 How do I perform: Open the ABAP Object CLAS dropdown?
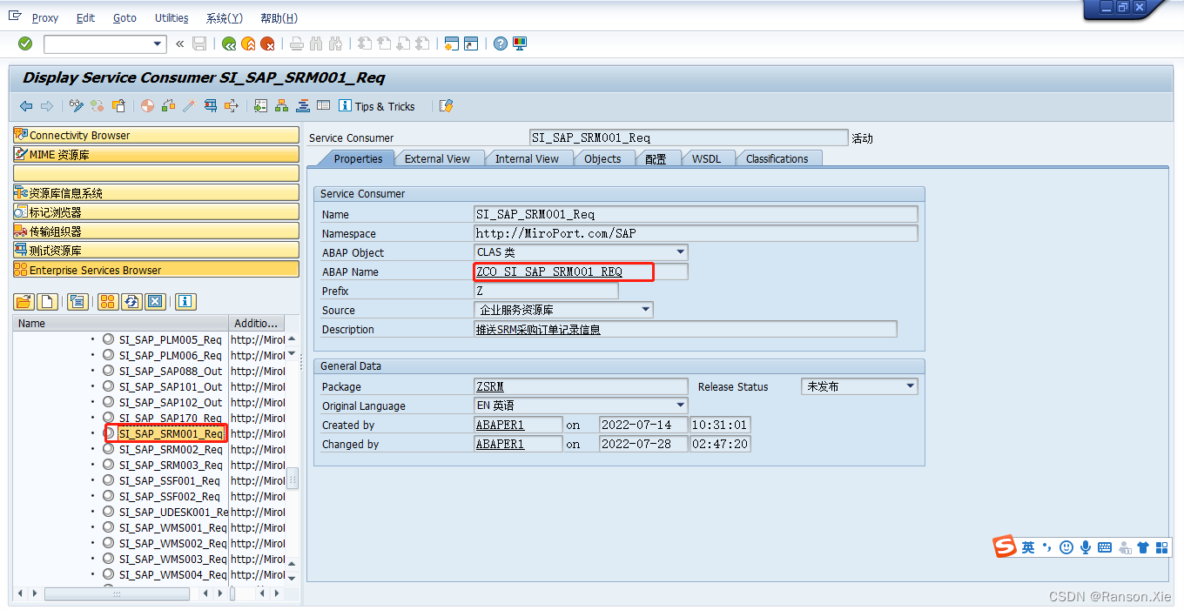coord(680,252)
